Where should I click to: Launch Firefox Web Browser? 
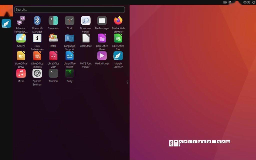tap(118, 21)
